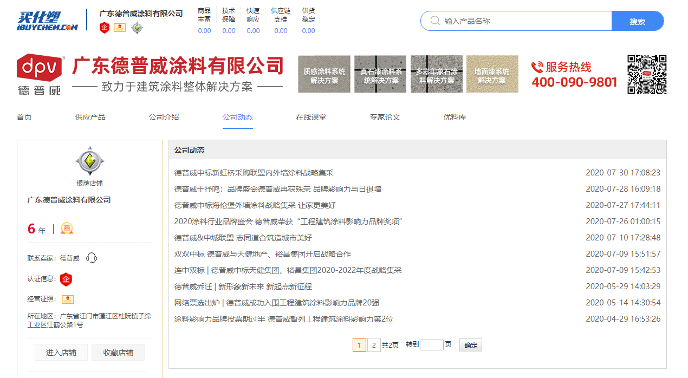Viewport: 688px width, 378px height.
Task: Click the QR code in the banner
Action: tap(647, 74)
